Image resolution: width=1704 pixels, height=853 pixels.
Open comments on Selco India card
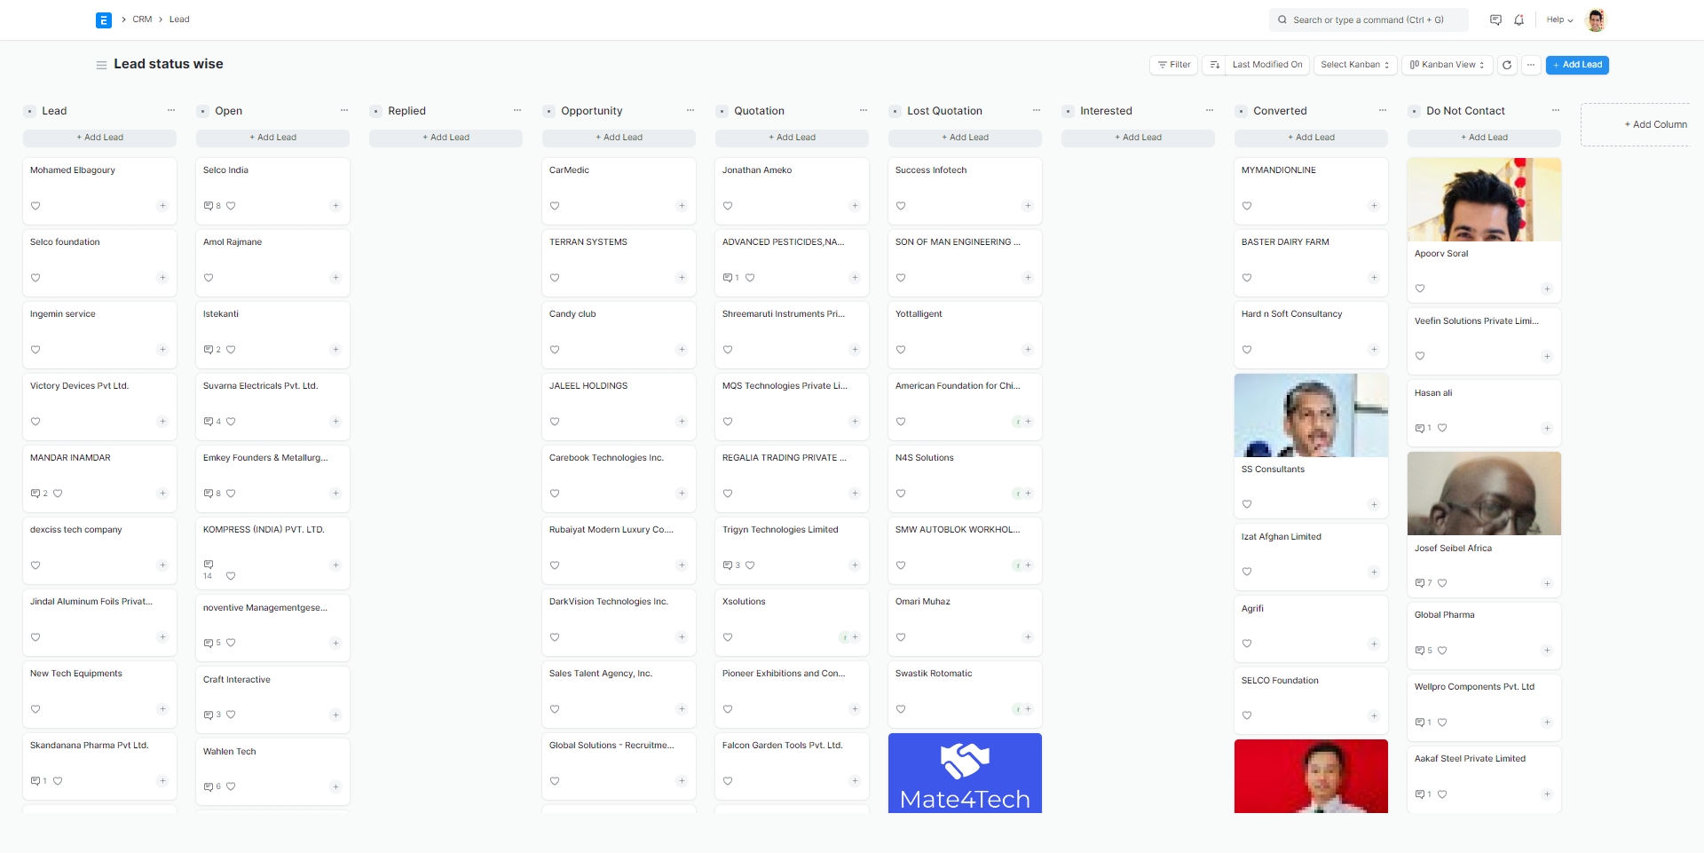point(212,206)
